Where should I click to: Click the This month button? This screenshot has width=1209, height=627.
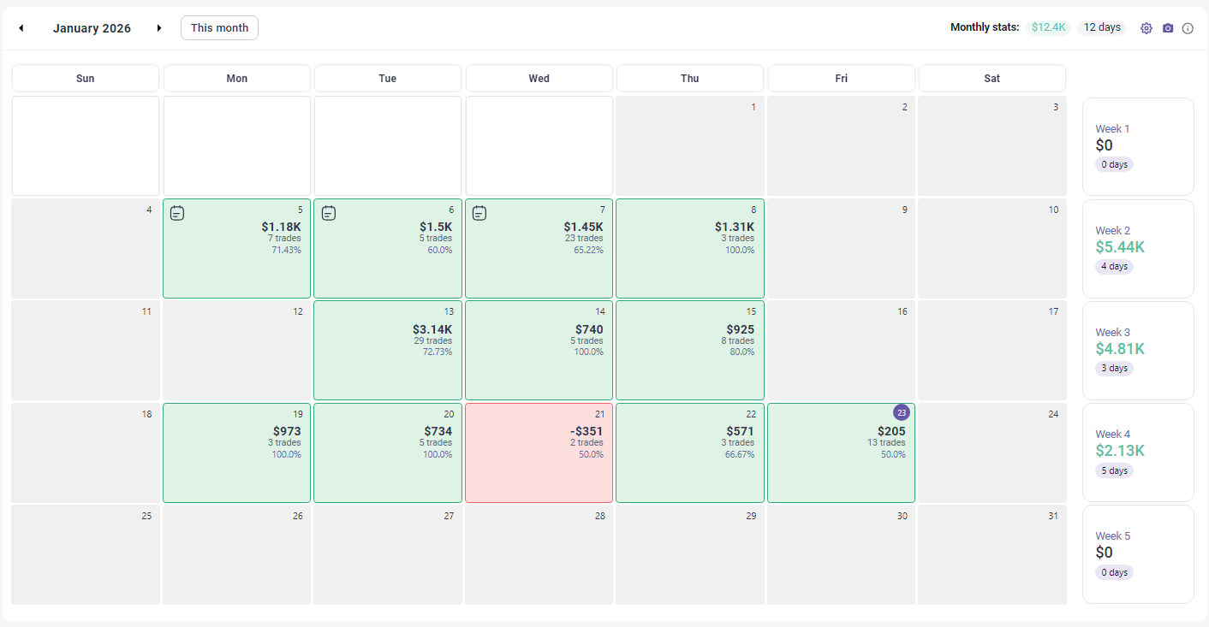click(219, 28)
